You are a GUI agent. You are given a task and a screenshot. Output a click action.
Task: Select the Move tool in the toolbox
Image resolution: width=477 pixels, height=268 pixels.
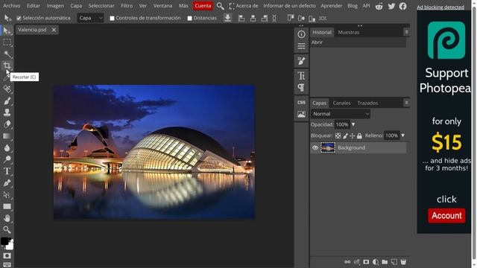(x=7, y=31)
